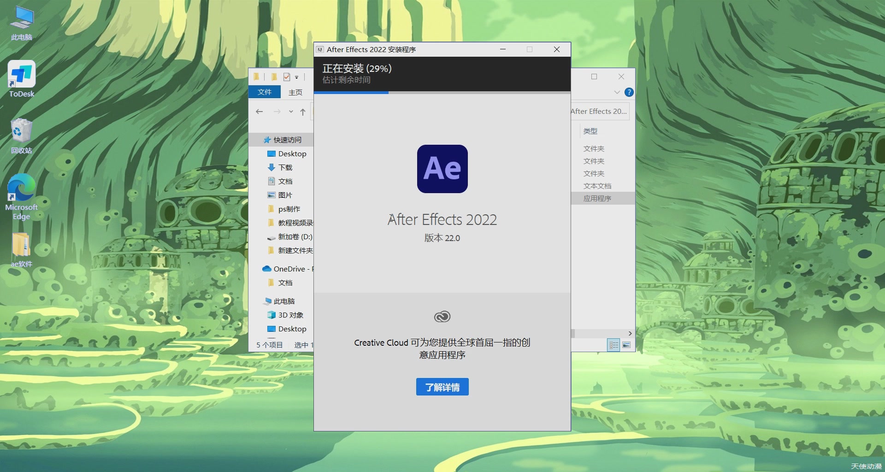Go back in File Explorer
The height and width of the screenshot is (472, 885).
click(260, 112)
